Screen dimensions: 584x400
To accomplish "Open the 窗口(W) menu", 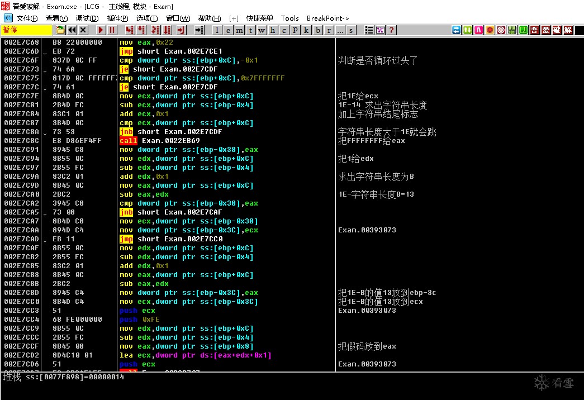I will [178, 18].
